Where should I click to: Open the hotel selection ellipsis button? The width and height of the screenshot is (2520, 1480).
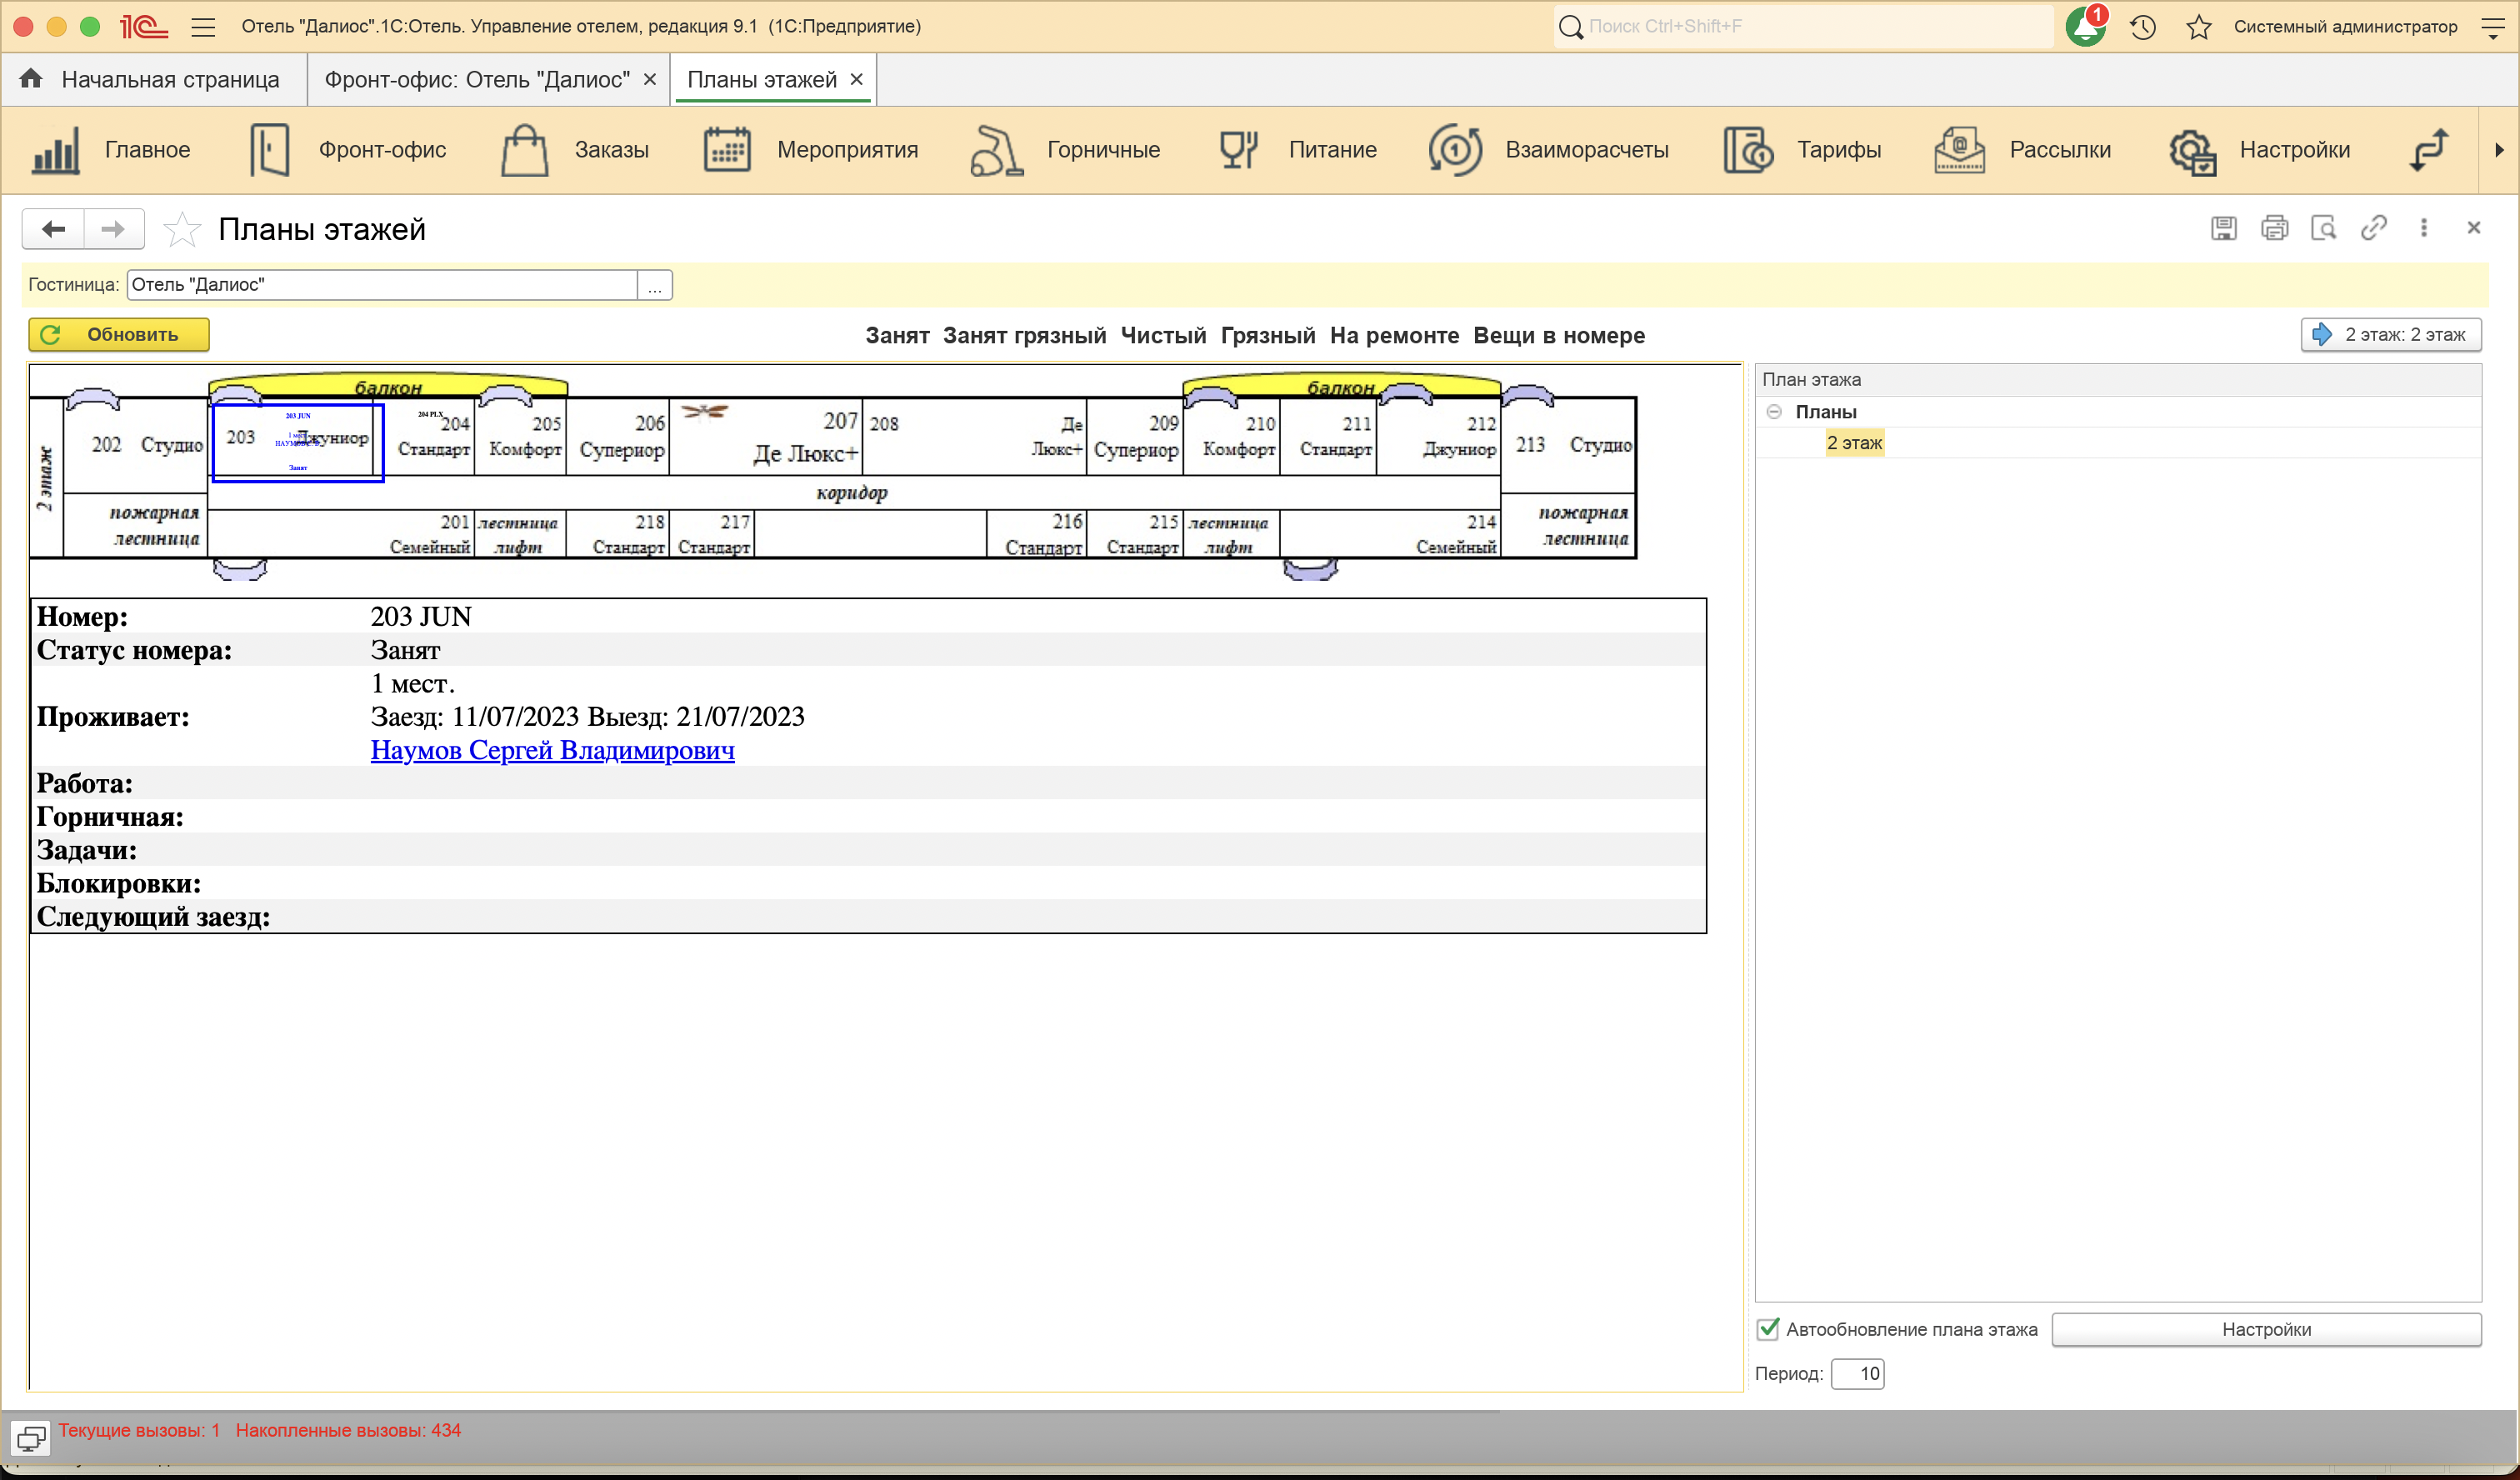pyautogui.click(x=655, y=285)
